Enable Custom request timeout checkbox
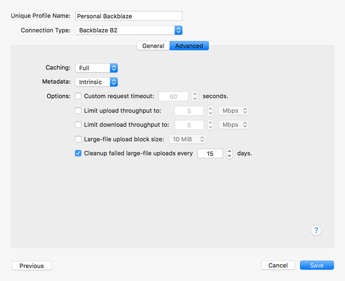Image resolution: width=345 pixels, height=281 pixels. 78,96
